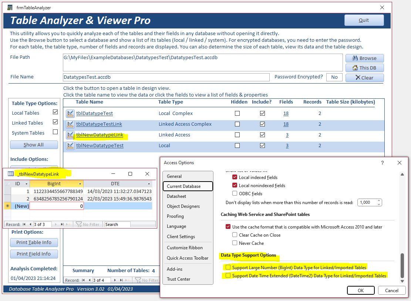Enable Support Date Time Extended (DateTime2) option
Screen dimensions: 411x301
tap(228, 275)
